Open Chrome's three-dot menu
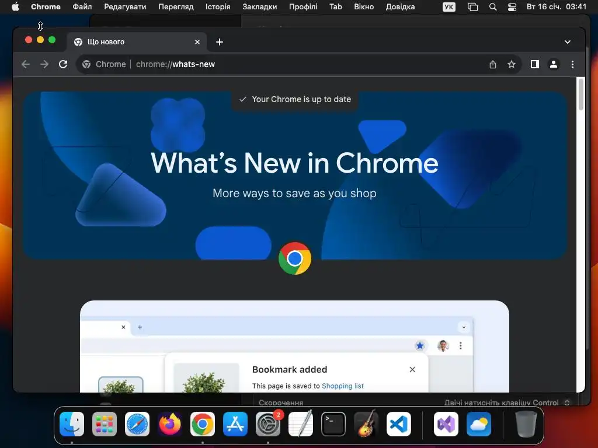This screenshot has height=448, width=598. click(x=572, y=64)
